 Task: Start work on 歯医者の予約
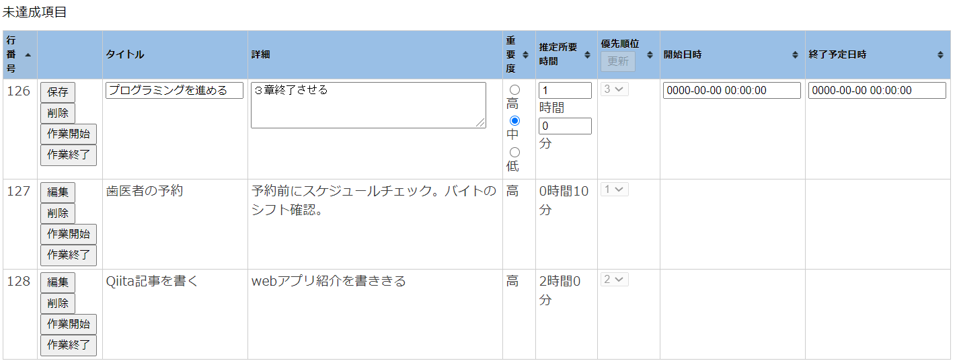tap(69, 234)
